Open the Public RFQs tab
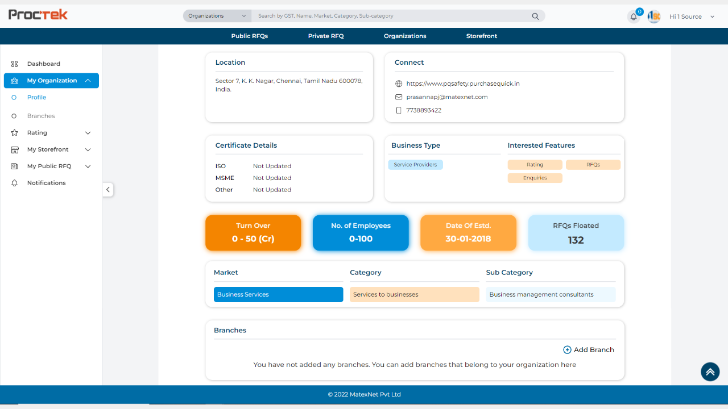728x409 pixels. [249, 36]
